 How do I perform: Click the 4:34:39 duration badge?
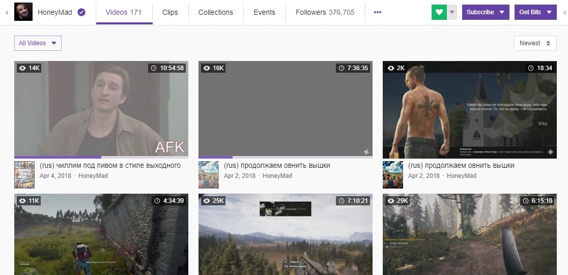(168, 201)
